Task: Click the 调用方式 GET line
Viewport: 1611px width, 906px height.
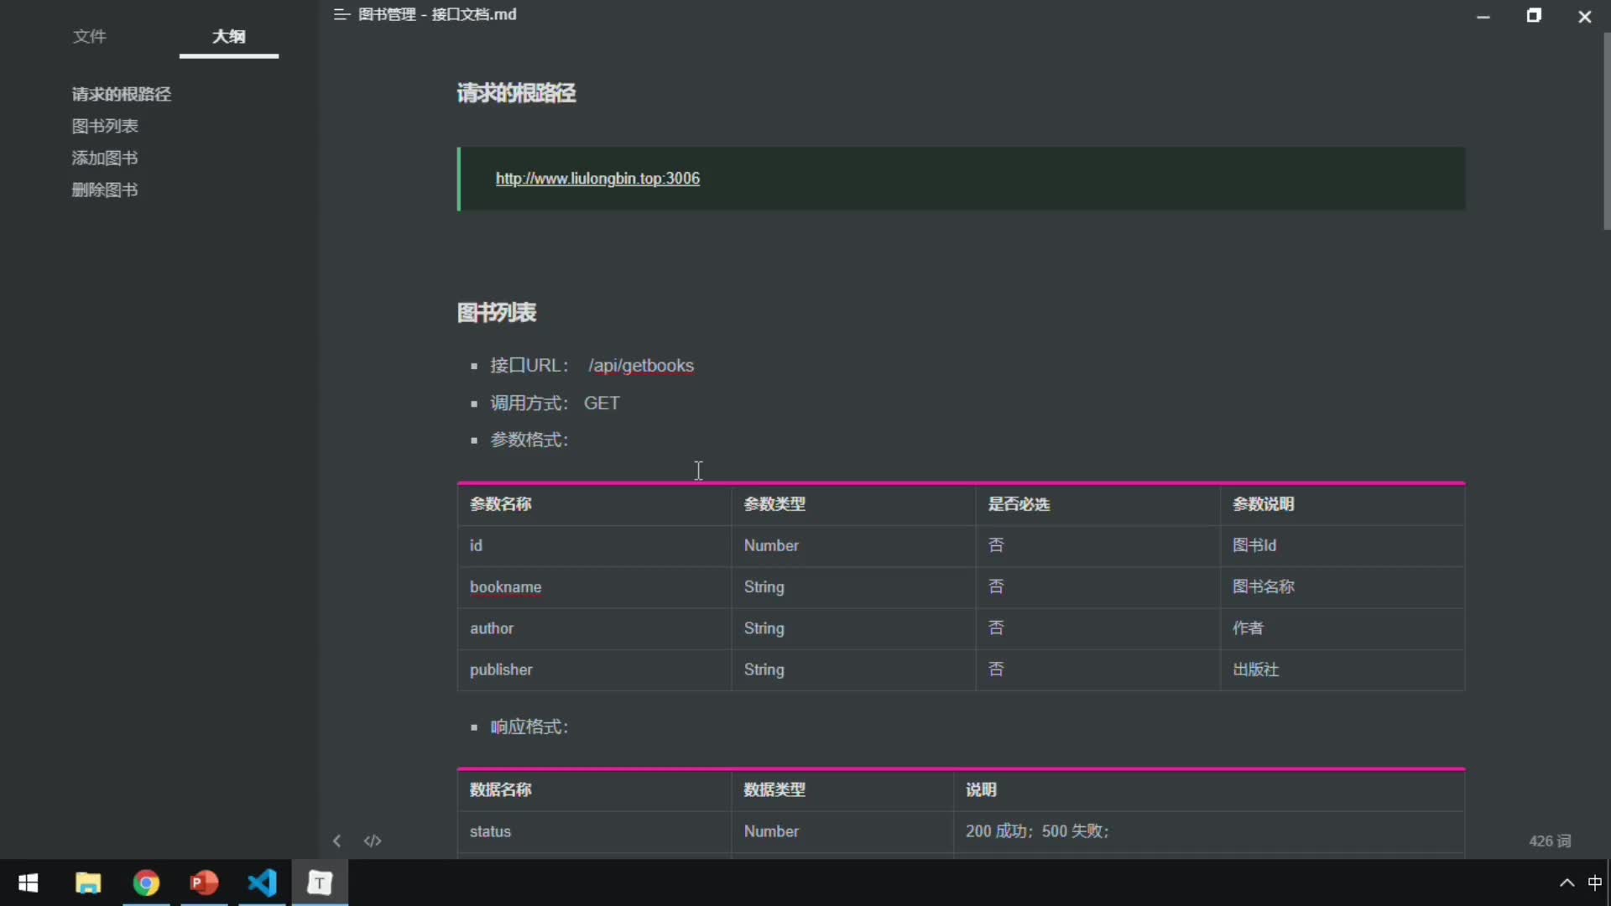Action: [555, 403]
